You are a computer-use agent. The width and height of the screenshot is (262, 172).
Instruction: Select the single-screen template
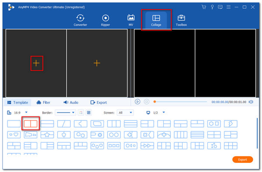(14, 124)
